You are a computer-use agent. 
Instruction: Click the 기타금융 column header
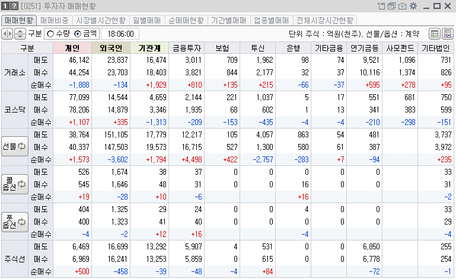click(329, 48)
